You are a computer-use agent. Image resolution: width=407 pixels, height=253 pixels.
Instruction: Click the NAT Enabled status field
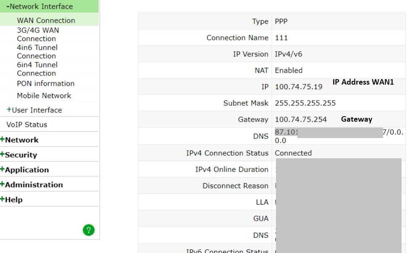click(289, 70)
